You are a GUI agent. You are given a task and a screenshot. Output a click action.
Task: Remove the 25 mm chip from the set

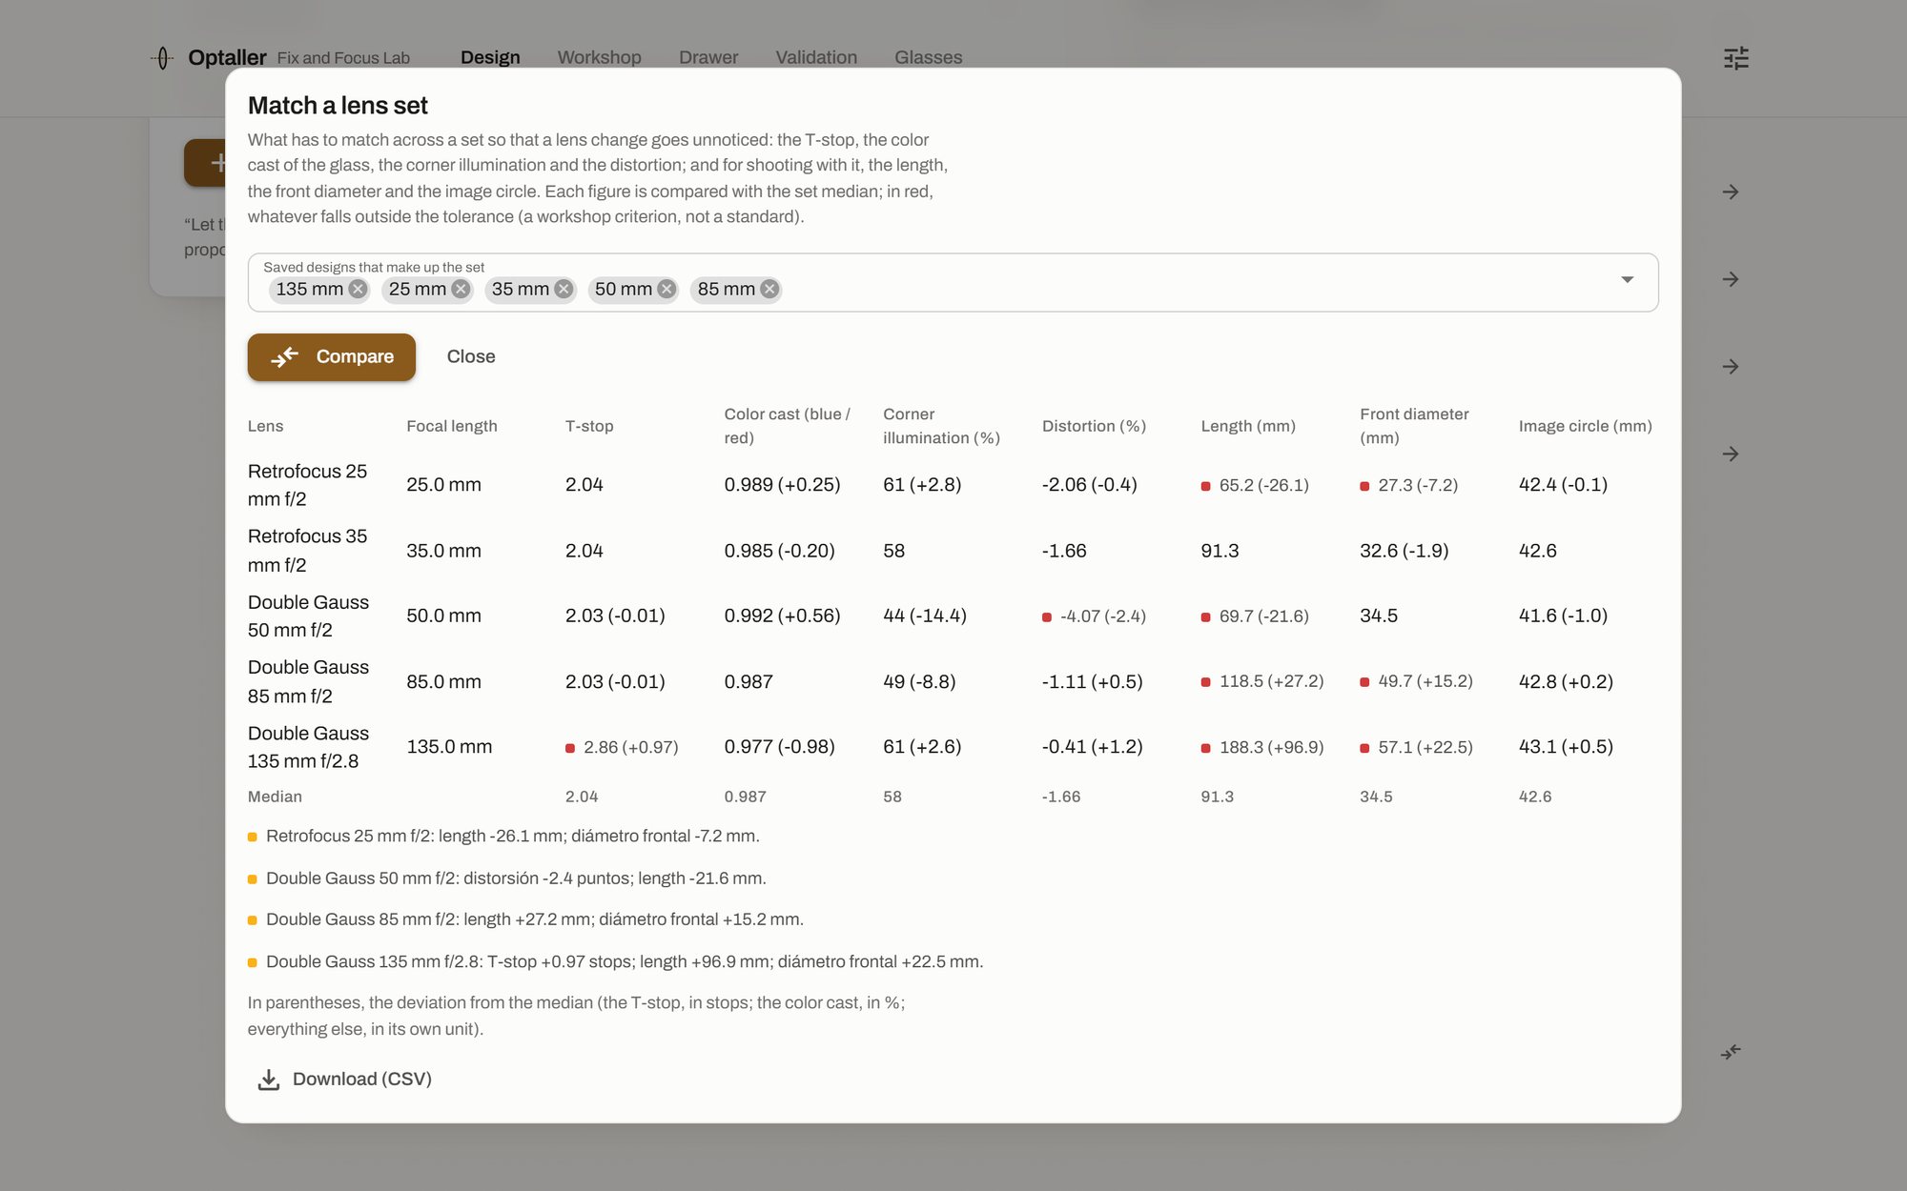pyautogui.click(x=461, y=289)
